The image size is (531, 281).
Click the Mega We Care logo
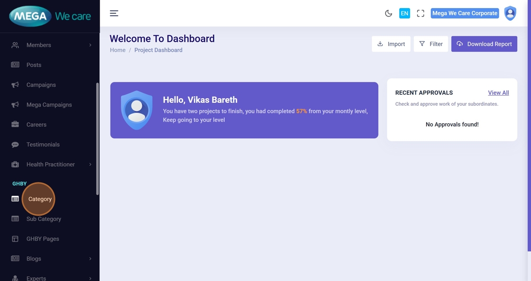click(x=50, y=17)
